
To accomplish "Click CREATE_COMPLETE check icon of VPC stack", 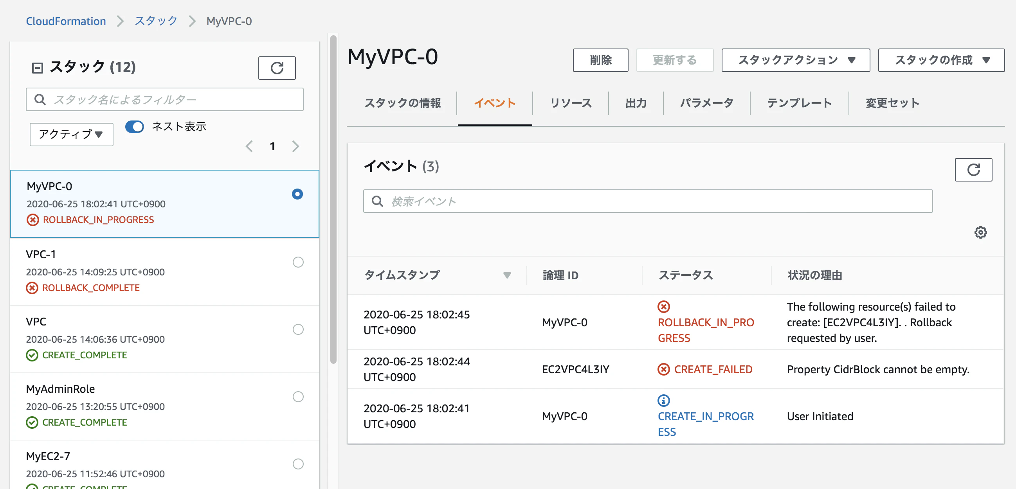I will pos(32,355).
